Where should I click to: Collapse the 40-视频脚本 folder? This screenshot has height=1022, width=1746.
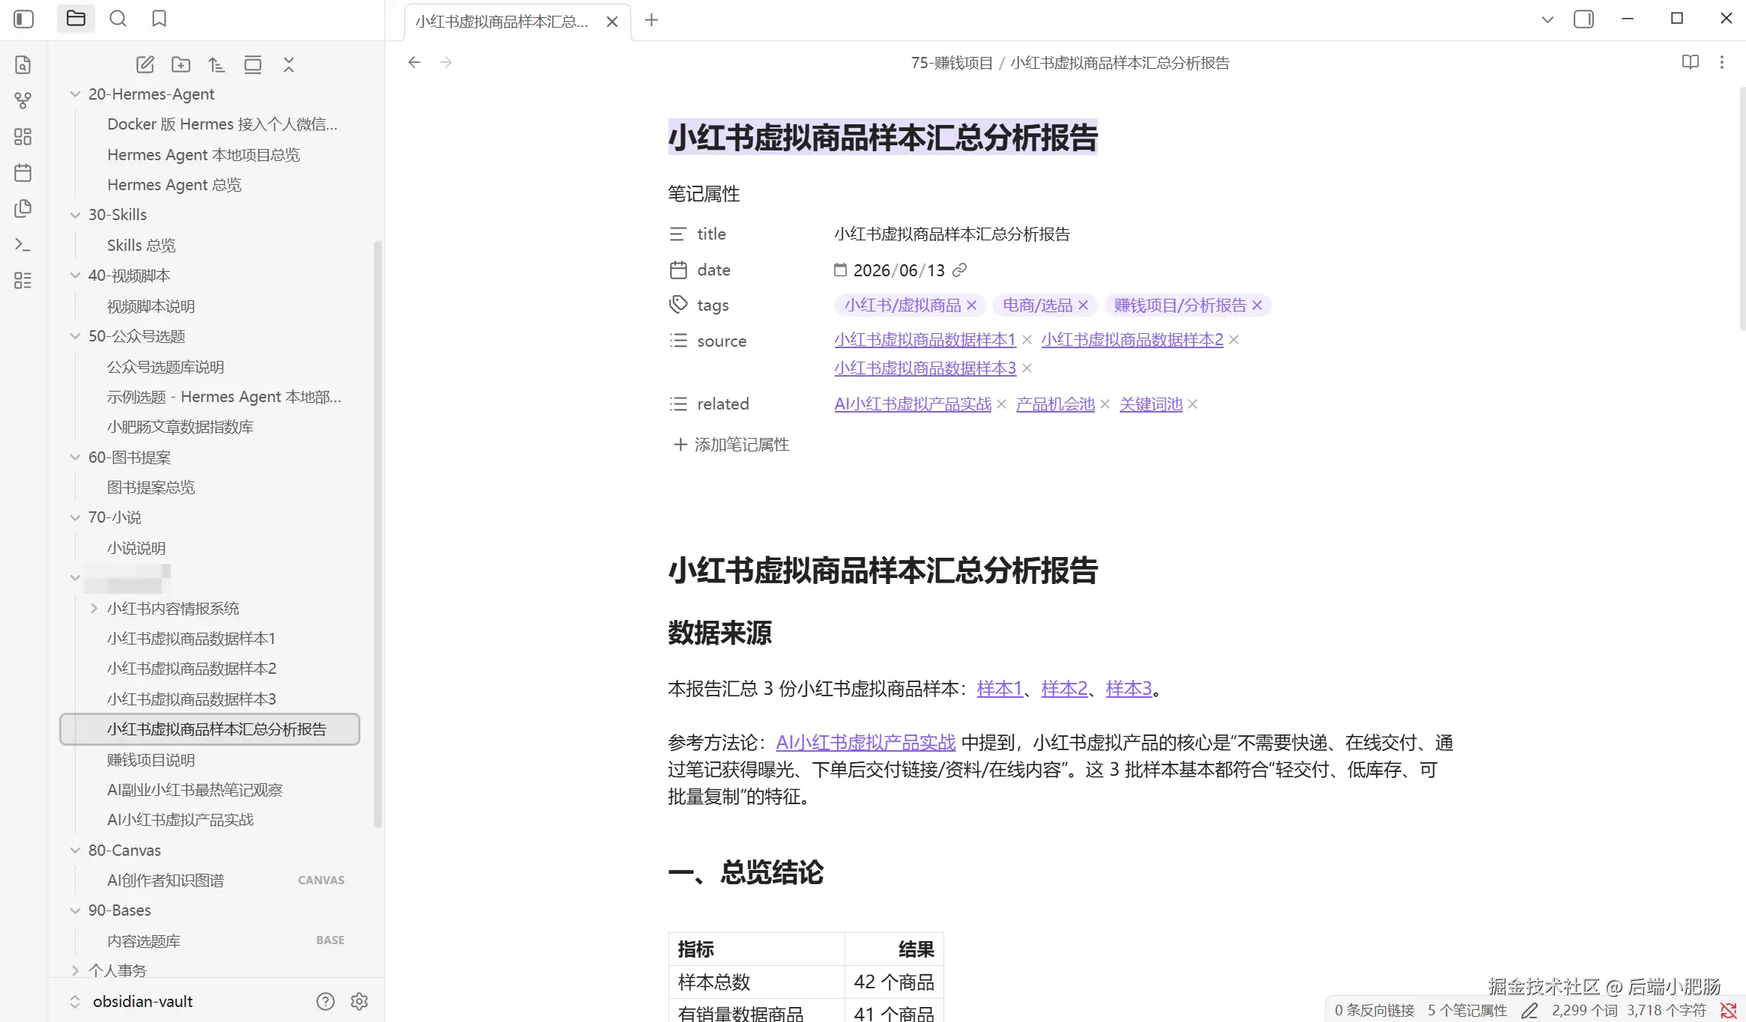point(75,276)
